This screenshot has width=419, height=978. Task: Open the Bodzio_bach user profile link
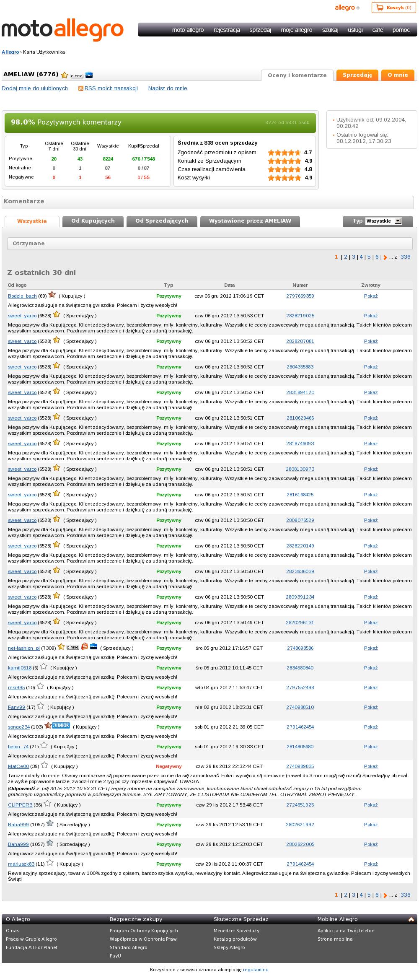(22, 296)
